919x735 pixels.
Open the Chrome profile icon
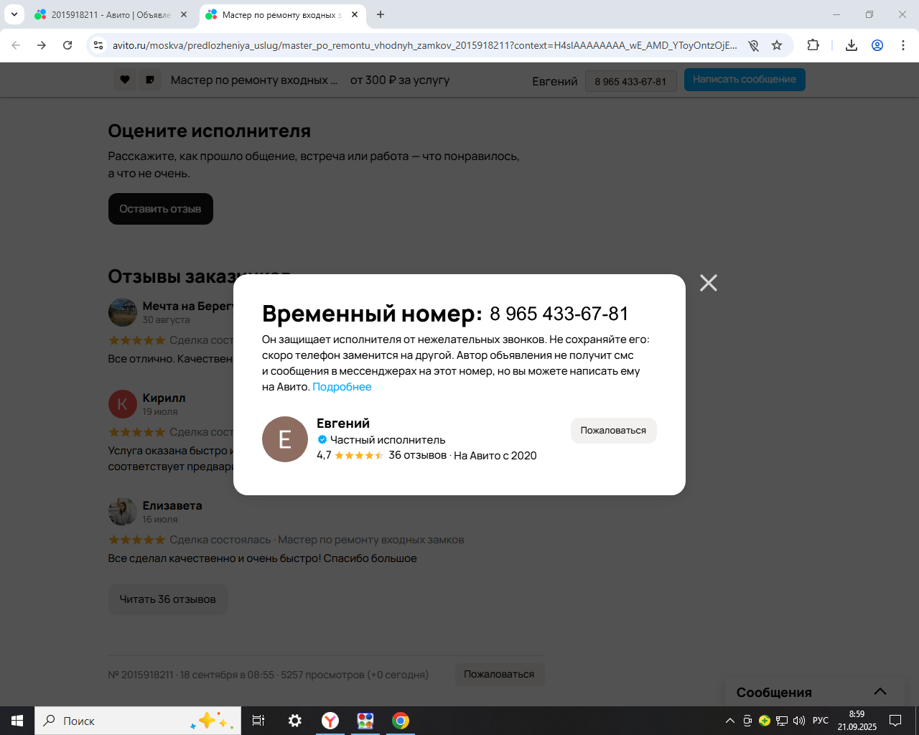pyautogui.click(x=877, y=45)
